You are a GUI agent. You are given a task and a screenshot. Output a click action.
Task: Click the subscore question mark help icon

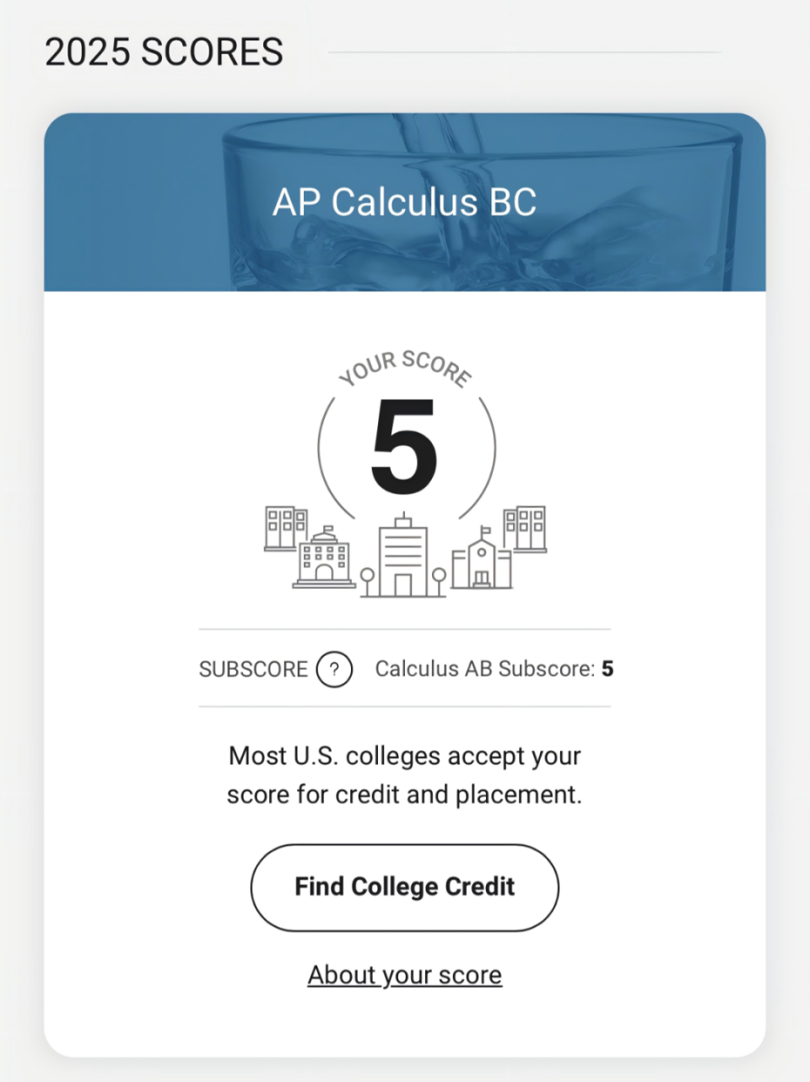pos(334,670)
